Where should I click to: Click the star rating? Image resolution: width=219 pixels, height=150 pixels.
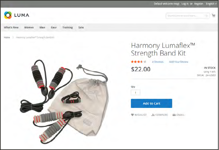[139, 62]
